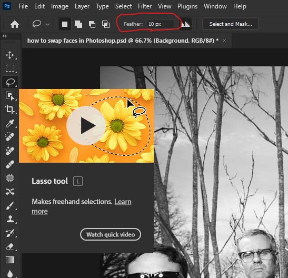The width and height of the screenshot is (288, 278).
Task: Open the Window menu
Action: click(215, 6)
